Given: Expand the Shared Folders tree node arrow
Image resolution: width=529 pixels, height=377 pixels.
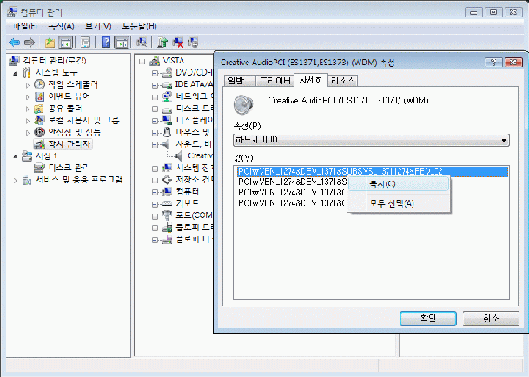Looking at the screenshot, I should [28, 109].
